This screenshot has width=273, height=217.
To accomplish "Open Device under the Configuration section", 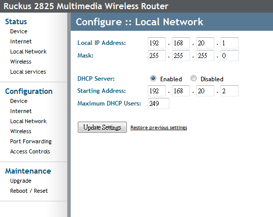I will [19, 101].
